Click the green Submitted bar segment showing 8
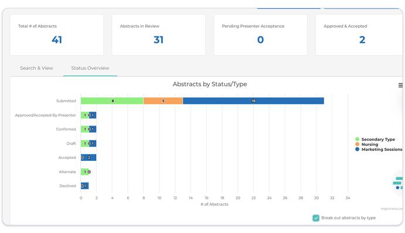Screen dimensions: 405x233 click(112, 101)
